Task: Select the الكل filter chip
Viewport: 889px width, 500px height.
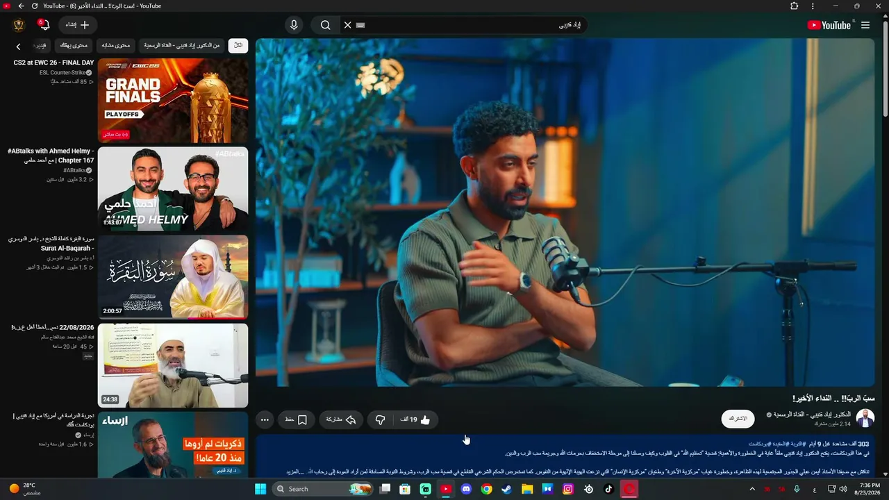Action: click(x=238, y=45)
